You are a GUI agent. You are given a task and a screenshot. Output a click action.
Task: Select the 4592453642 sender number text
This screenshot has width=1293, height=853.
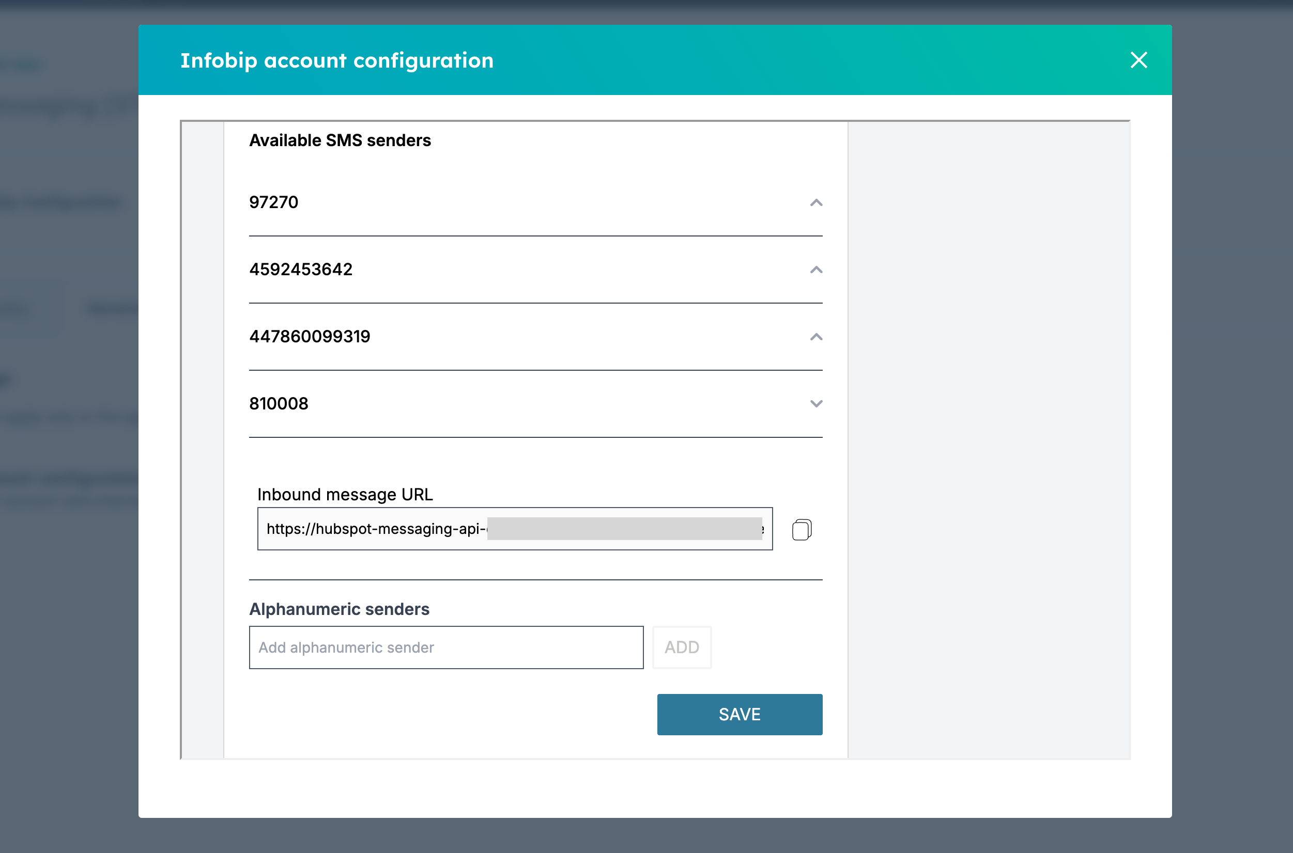point(301,270)
